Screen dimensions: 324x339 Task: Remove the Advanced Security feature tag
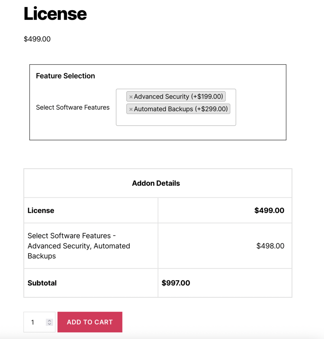(131, 97)
